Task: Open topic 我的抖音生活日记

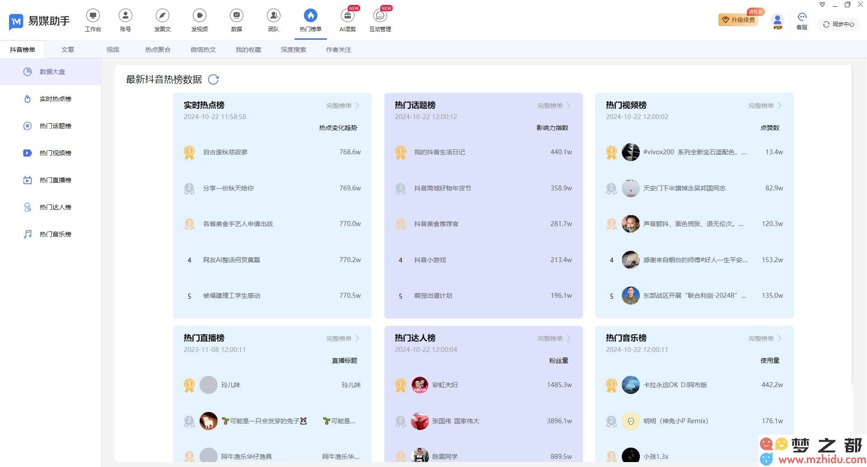Action: click(x=439, y=152)
